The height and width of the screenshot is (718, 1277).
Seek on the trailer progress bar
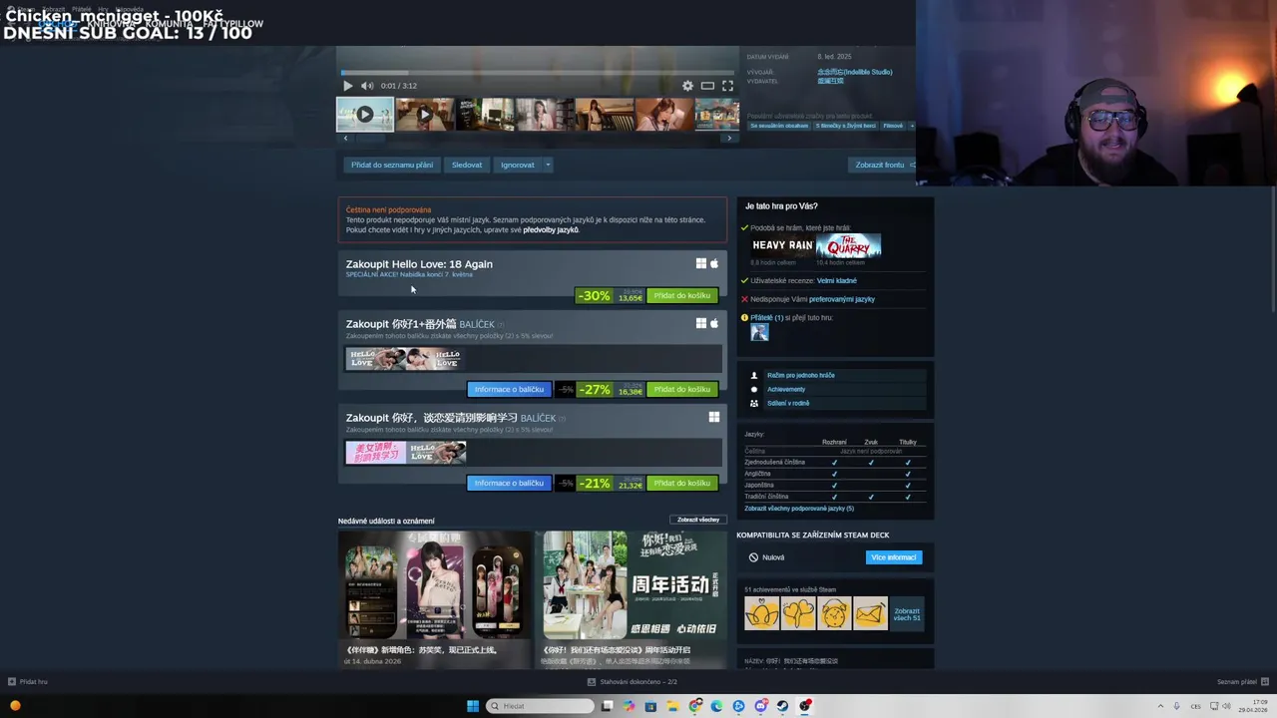click(537, 73)
